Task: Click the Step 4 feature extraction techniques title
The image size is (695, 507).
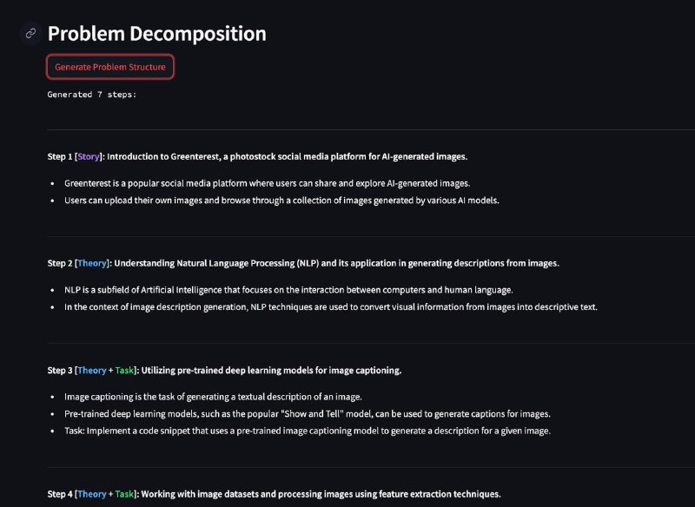Action: tap(274, 494)
